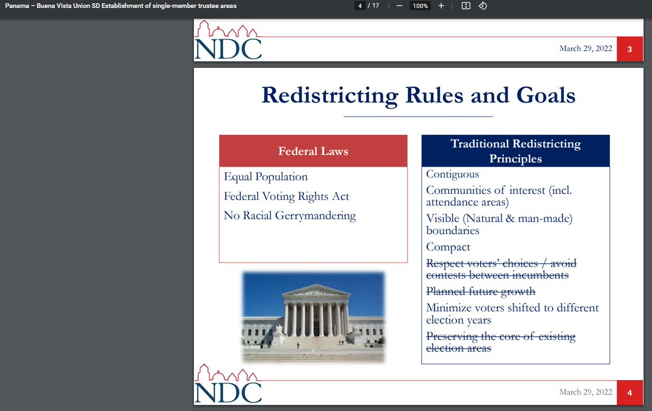Select the 'Federal Laws' header box
Viewport: 652px width, 411px height.
[x=313, y=151]
